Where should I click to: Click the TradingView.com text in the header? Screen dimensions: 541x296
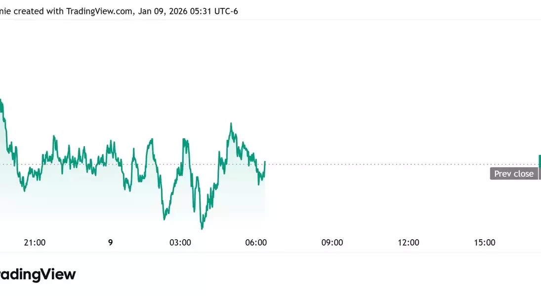coord(99,11)
